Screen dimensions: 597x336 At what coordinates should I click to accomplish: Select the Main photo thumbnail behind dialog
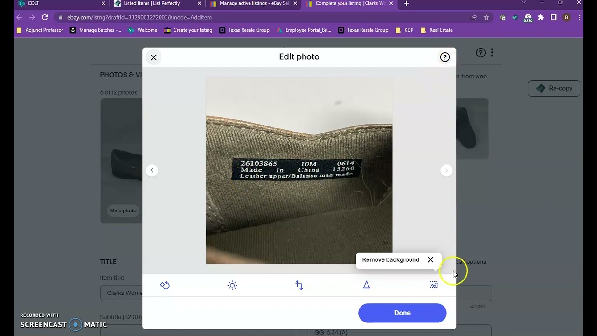pos(121,161)
